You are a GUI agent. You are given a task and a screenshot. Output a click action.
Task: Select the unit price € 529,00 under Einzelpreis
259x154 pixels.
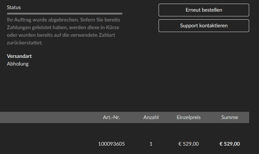(x=188, y=144)
